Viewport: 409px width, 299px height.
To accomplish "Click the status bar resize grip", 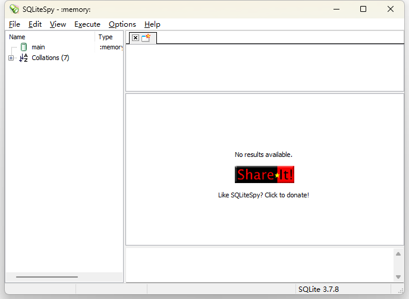I will click(x=401, y=291).
